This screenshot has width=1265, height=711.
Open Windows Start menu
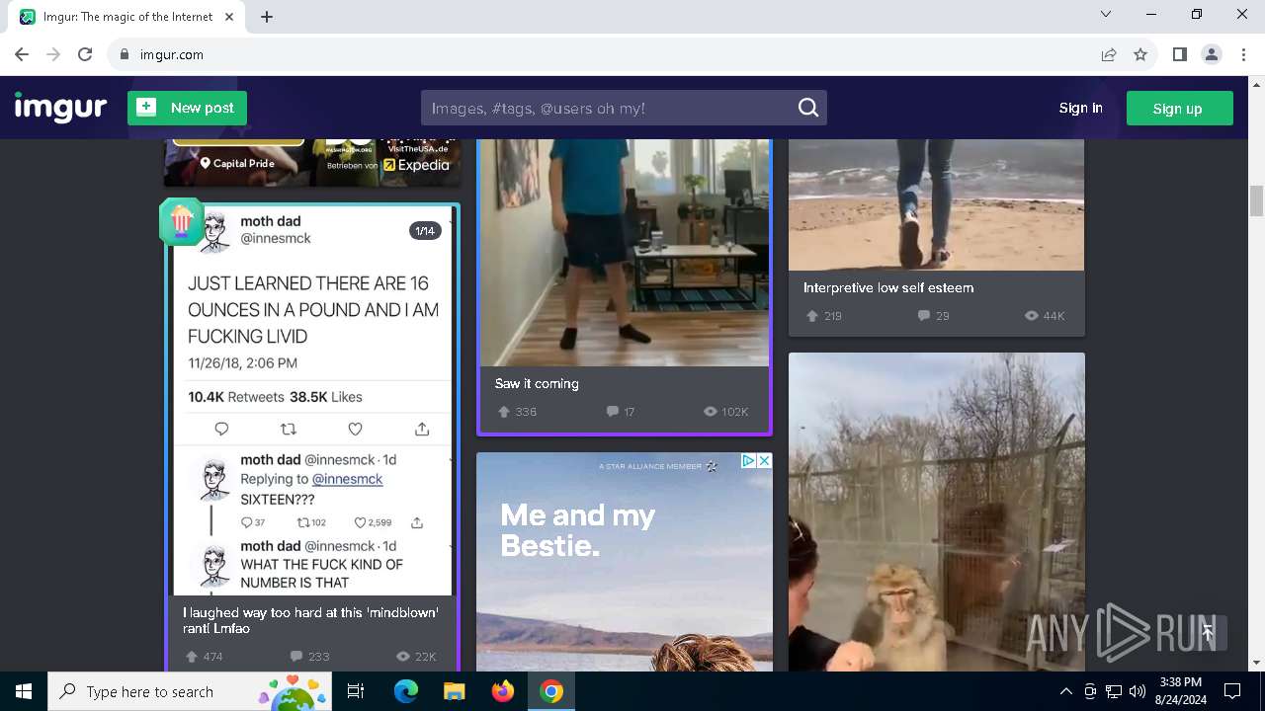(x=24, y=691)
